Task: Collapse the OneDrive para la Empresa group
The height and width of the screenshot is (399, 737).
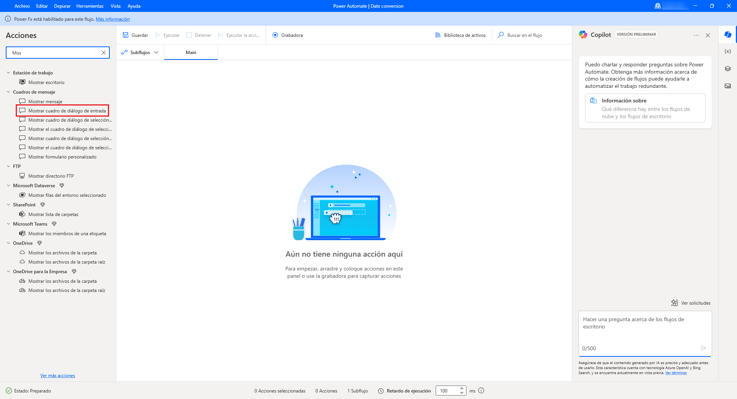Action: pos(8,271)
